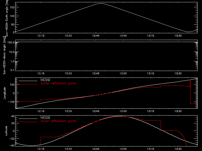
Task: Select the 12:30 time label under the Moon angle plot
Action: point(68,73)
